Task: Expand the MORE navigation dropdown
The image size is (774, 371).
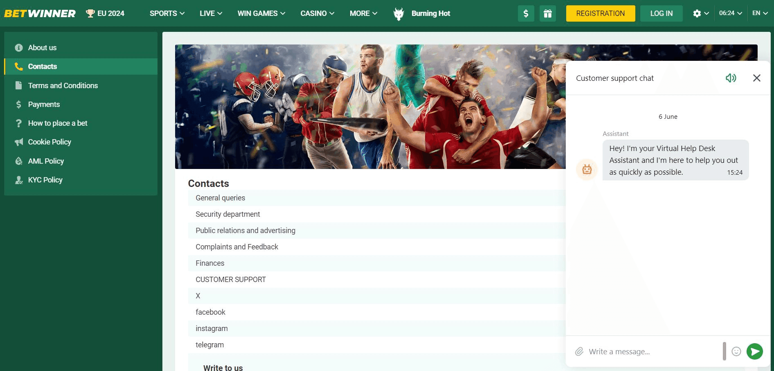Action: coord(363,13)
